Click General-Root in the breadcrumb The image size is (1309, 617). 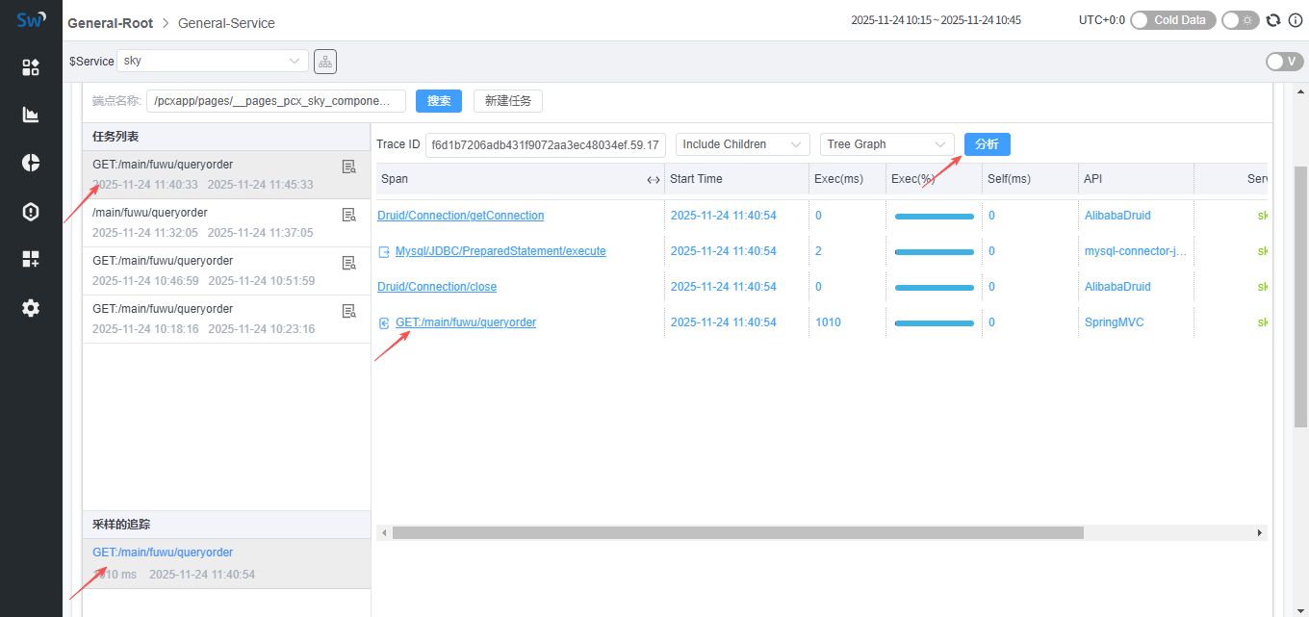[110, 22]
